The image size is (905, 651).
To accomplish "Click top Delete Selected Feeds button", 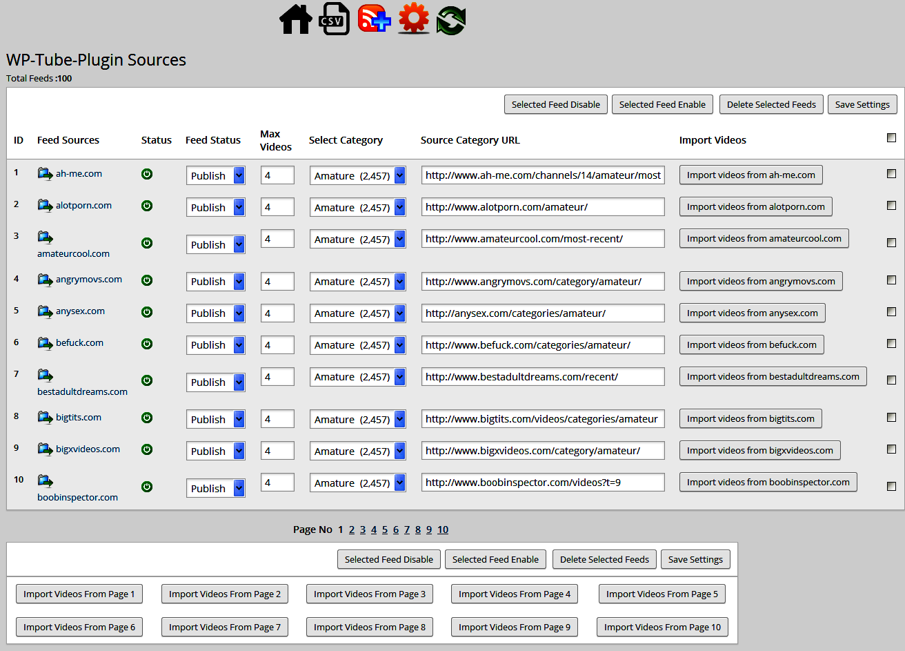I will click(x=771, y=104).
